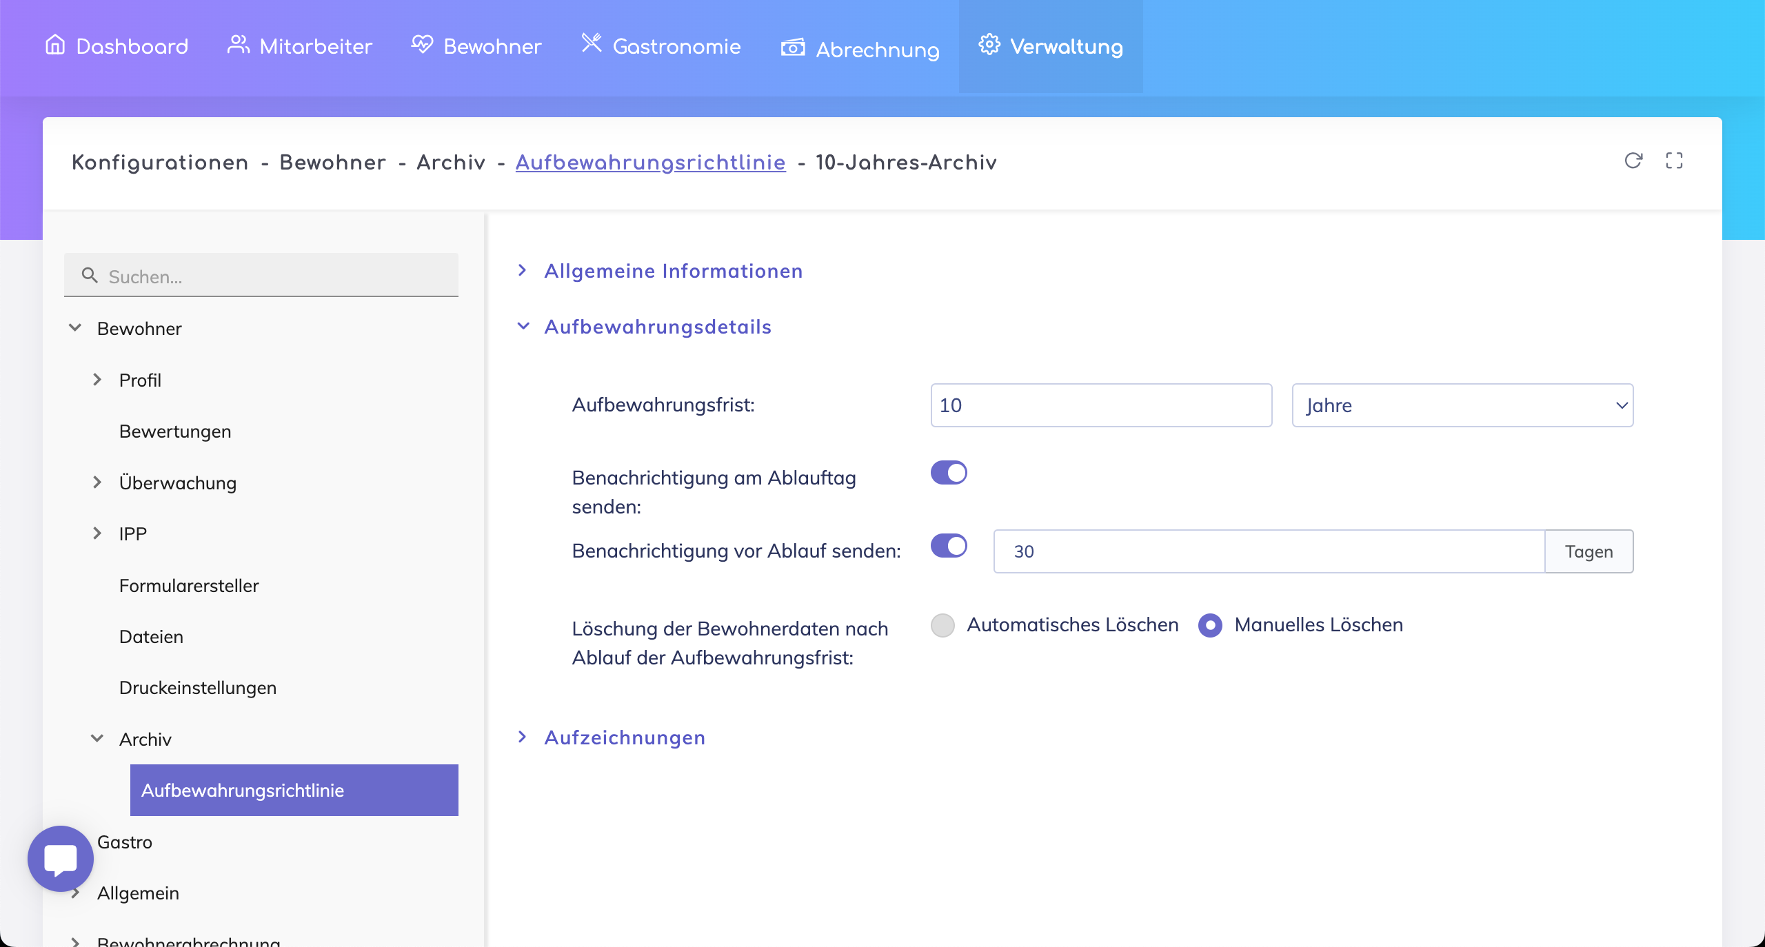The image size is (1765, 947).
Task: Toggle Benachrichtigung vor Ablauf senden switch
Action: pyautogui.click(x=949, y=546)
